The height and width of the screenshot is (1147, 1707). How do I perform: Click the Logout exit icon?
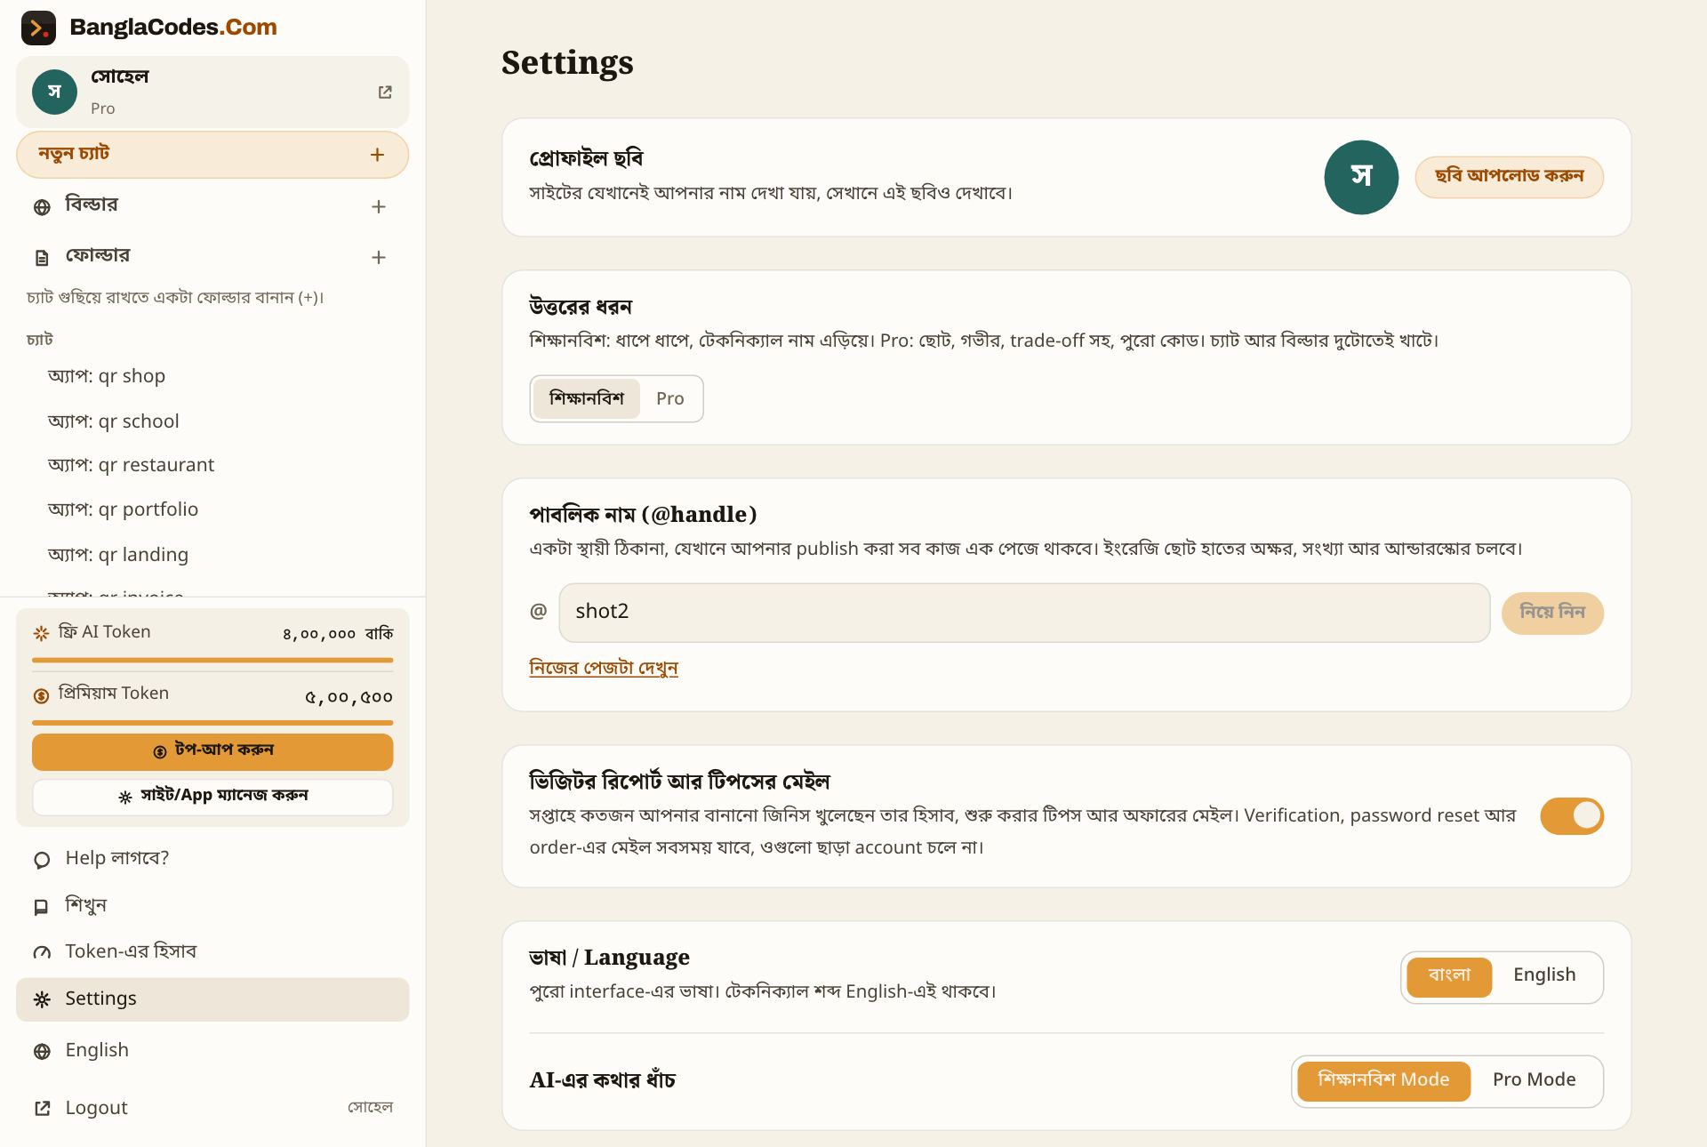coord(42,1108)
